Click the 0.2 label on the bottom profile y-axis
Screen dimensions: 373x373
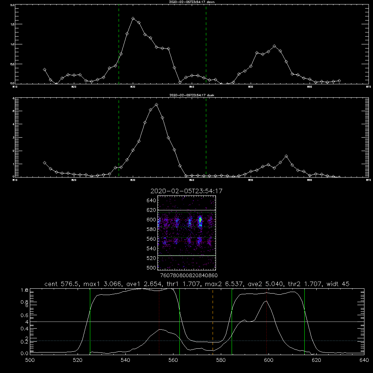[25, 342]
